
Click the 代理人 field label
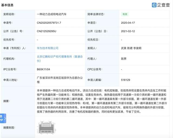(x=92, y=59)
